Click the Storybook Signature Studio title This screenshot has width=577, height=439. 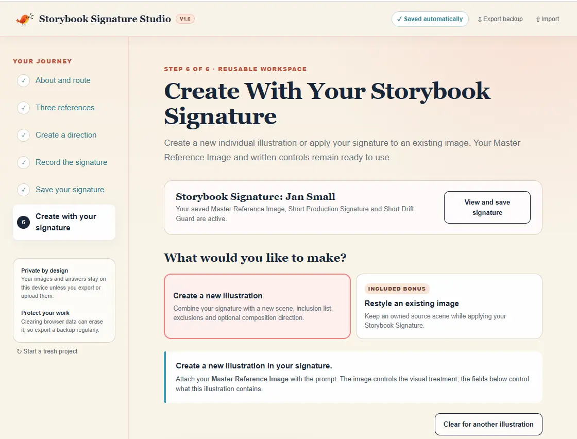(x=105, y=19)
